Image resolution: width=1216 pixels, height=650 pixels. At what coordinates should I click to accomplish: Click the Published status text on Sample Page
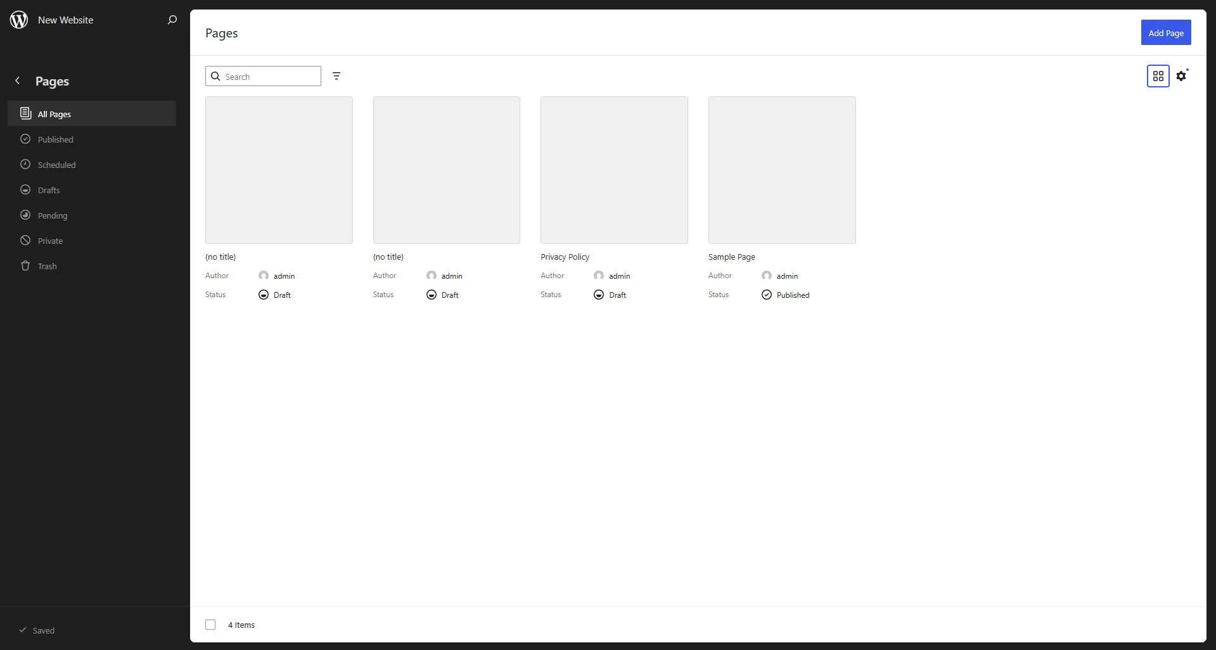pyautogui.click(x=793, y=295)
